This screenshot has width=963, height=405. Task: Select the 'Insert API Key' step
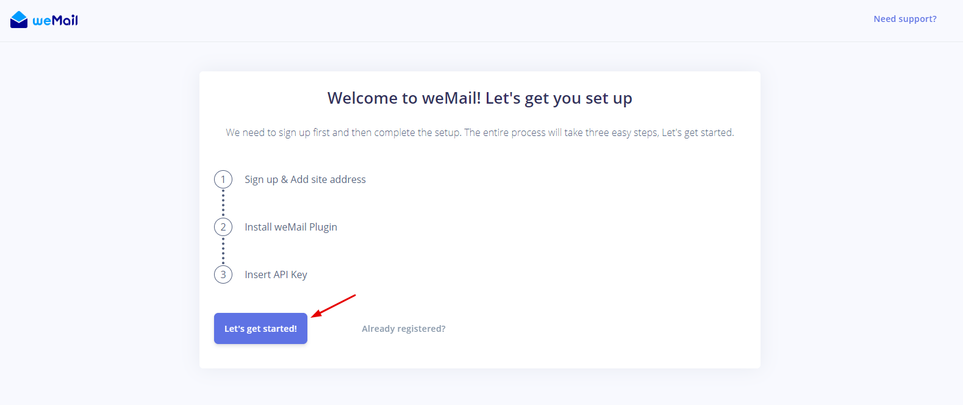(x=276, y=274)
